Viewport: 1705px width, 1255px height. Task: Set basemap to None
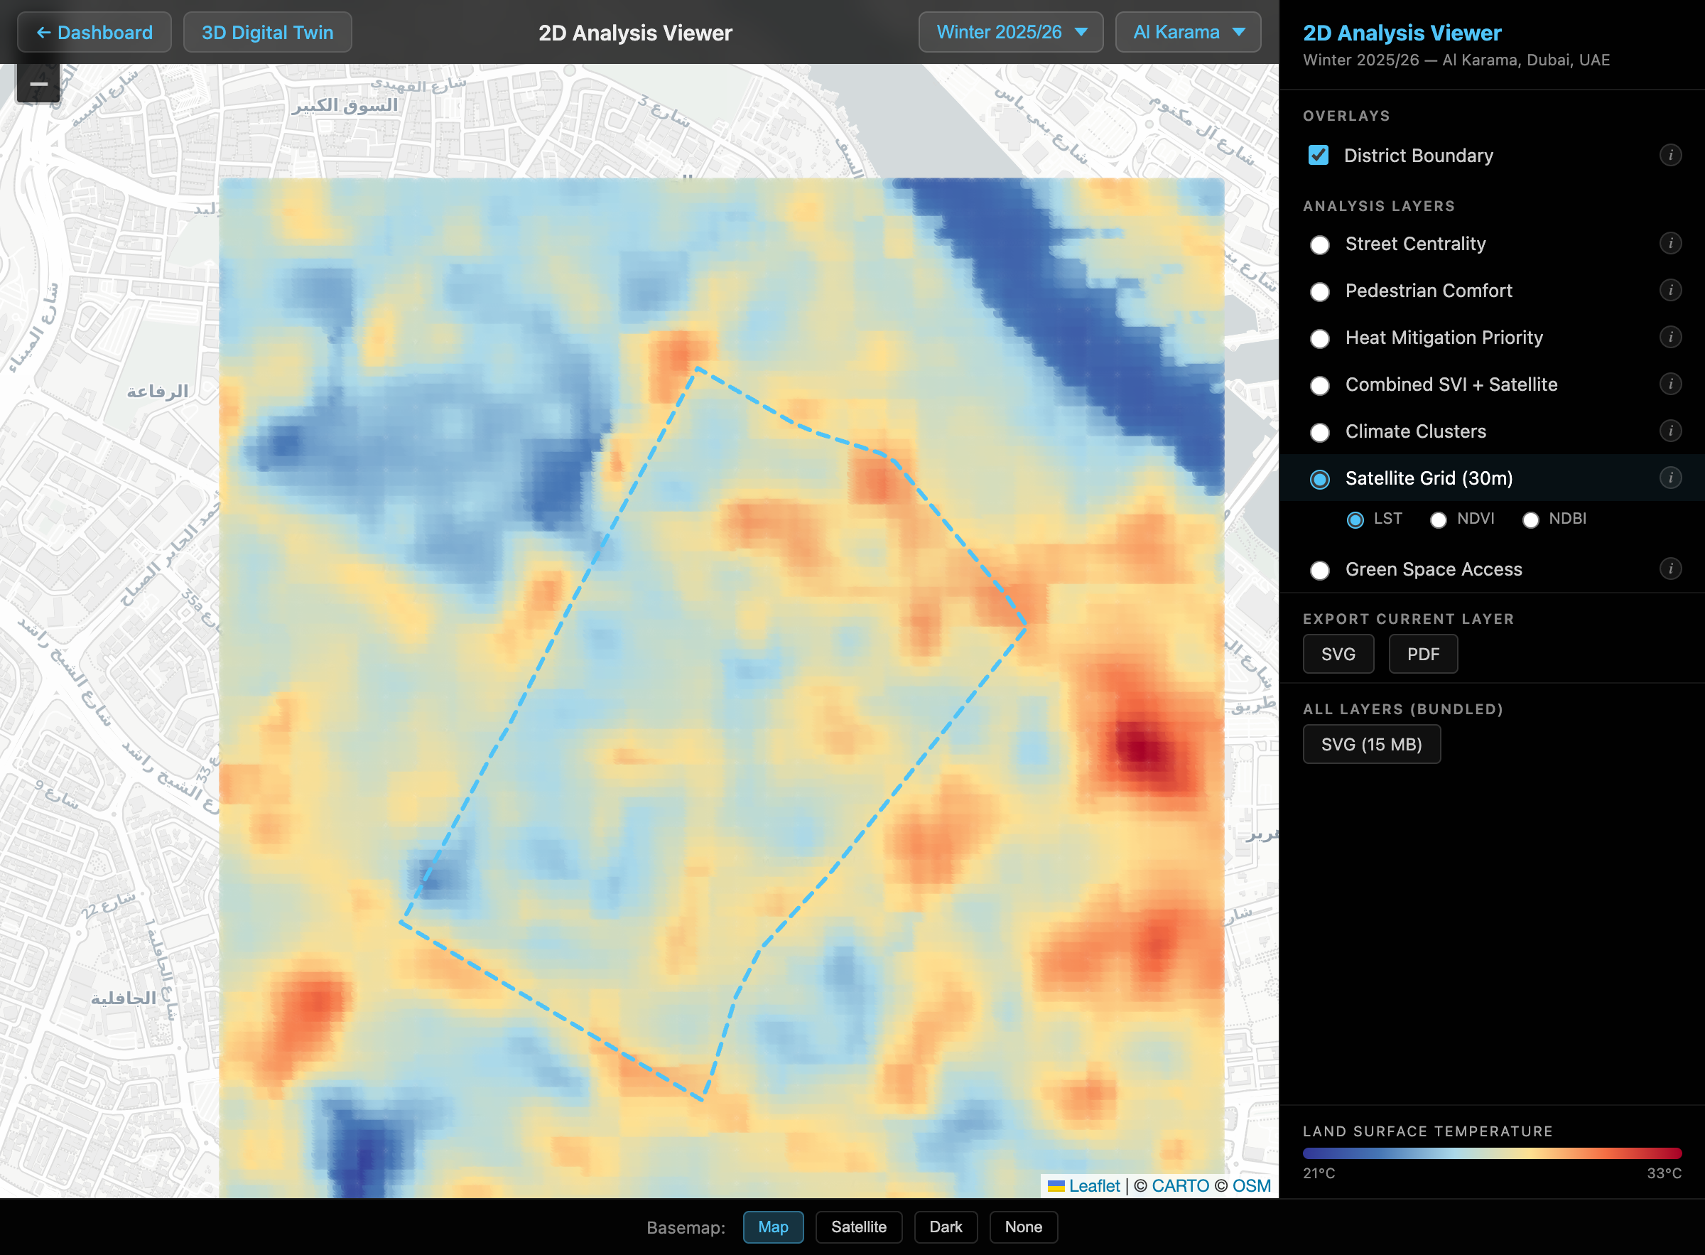coord(1023,1227)
